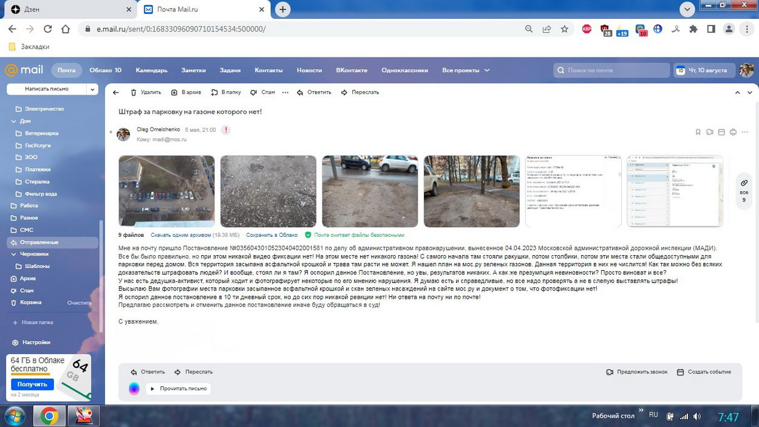Open the Календарь menu item
Screen dimensions: 759x427
point(151,70)
